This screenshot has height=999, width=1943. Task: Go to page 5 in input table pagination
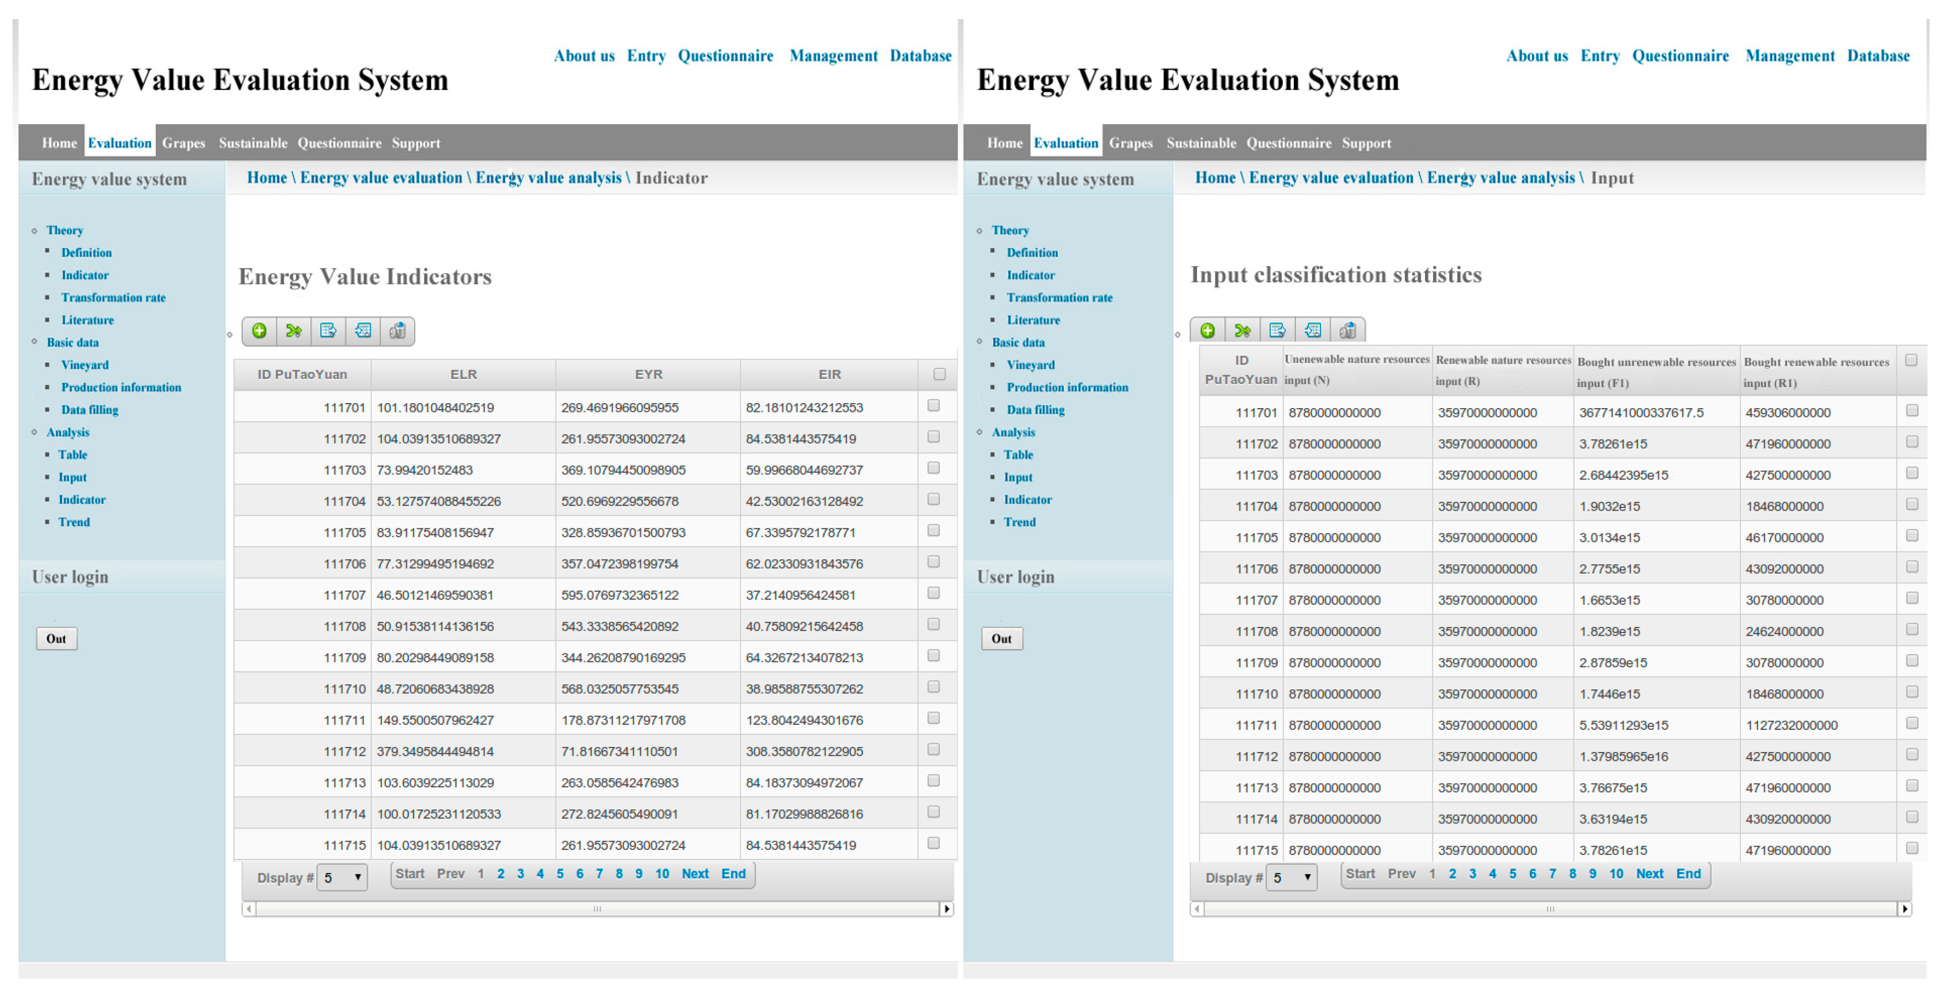(x=1512, y=873)
